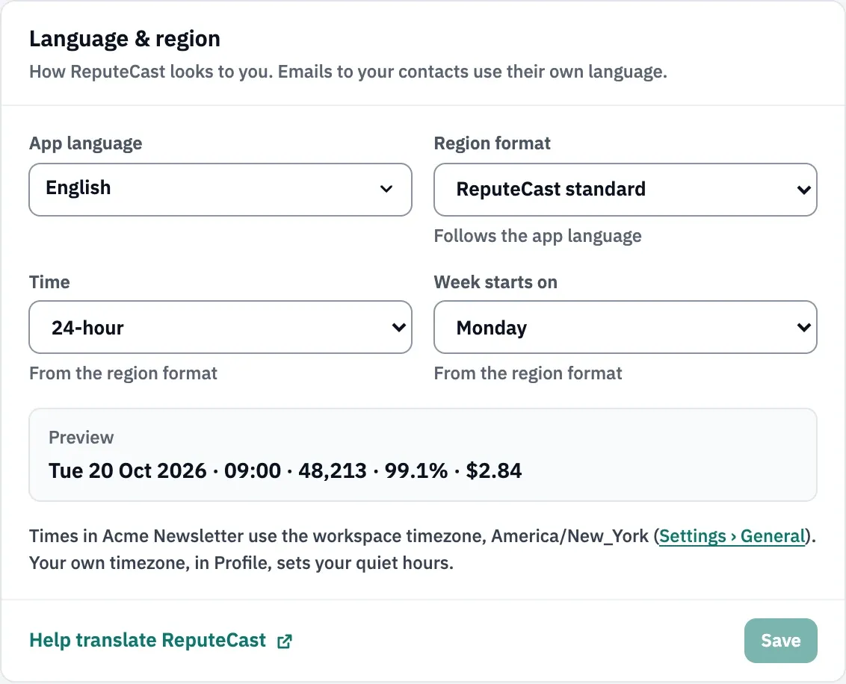The height and width of the screenshot is (684, 846).
Task: Click the Week starts on label
Action: (495, 282)
